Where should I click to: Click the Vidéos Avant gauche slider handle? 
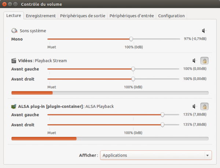[x=133, y=69]
